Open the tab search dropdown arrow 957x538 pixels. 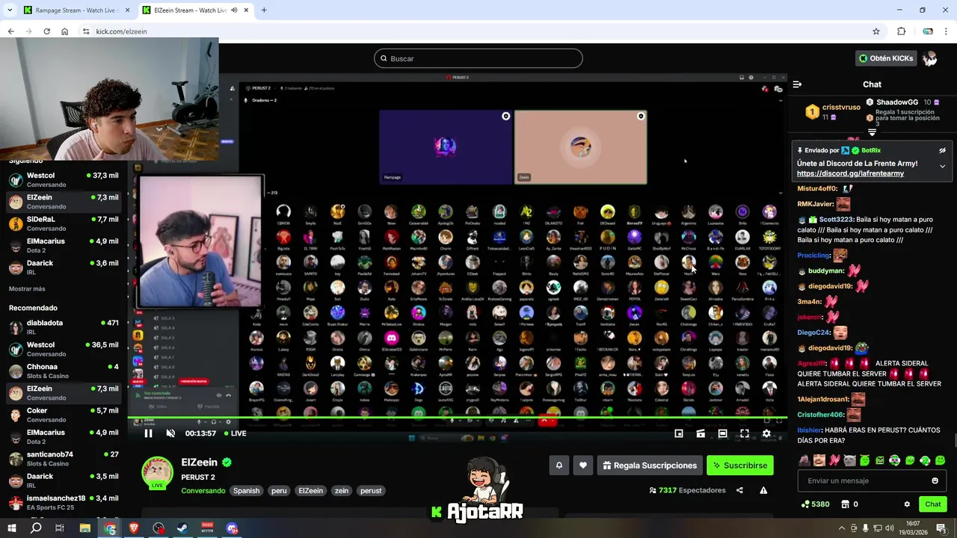tap(9, 10)
